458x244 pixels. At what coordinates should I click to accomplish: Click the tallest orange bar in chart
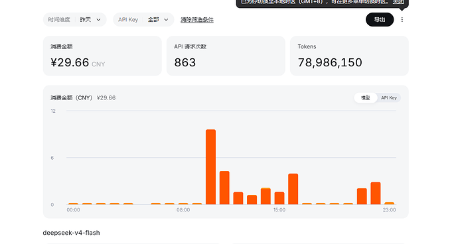click(210, 167)
